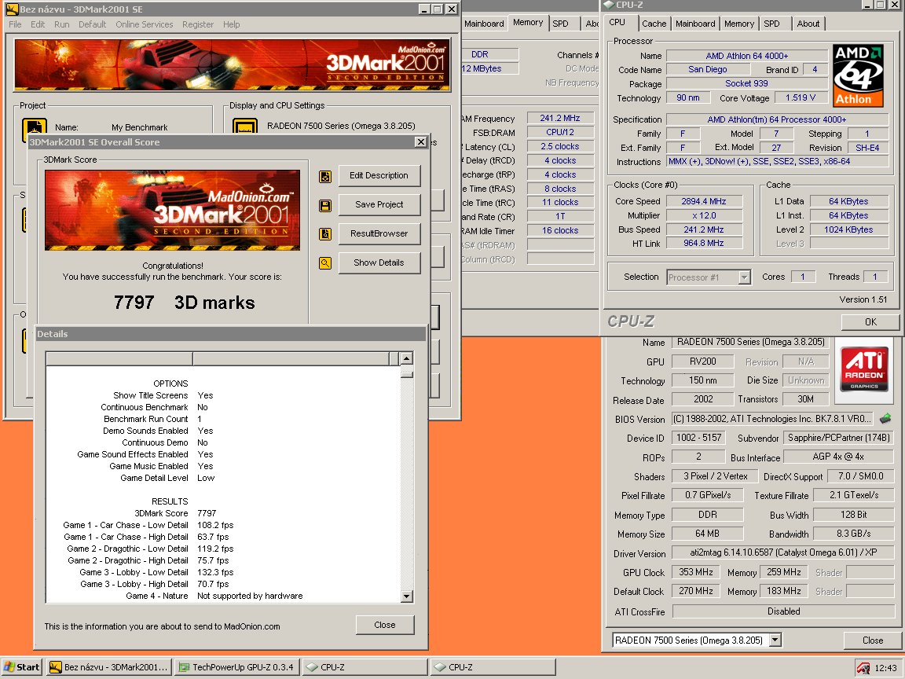This screenshot has width=905, height=679.
Task: Click the details list scroll up arrow
Action: tap(406, 358)
